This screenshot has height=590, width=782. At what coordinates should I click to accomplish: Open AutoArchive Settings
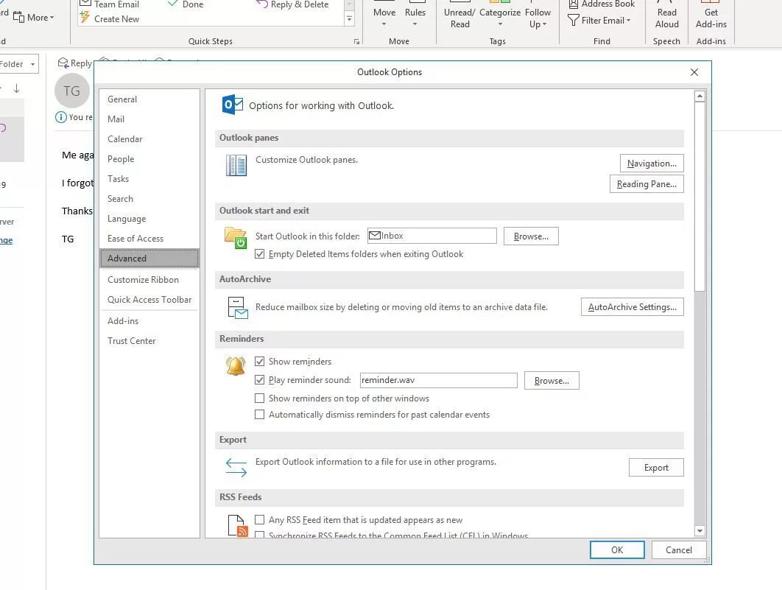point(633,307)
